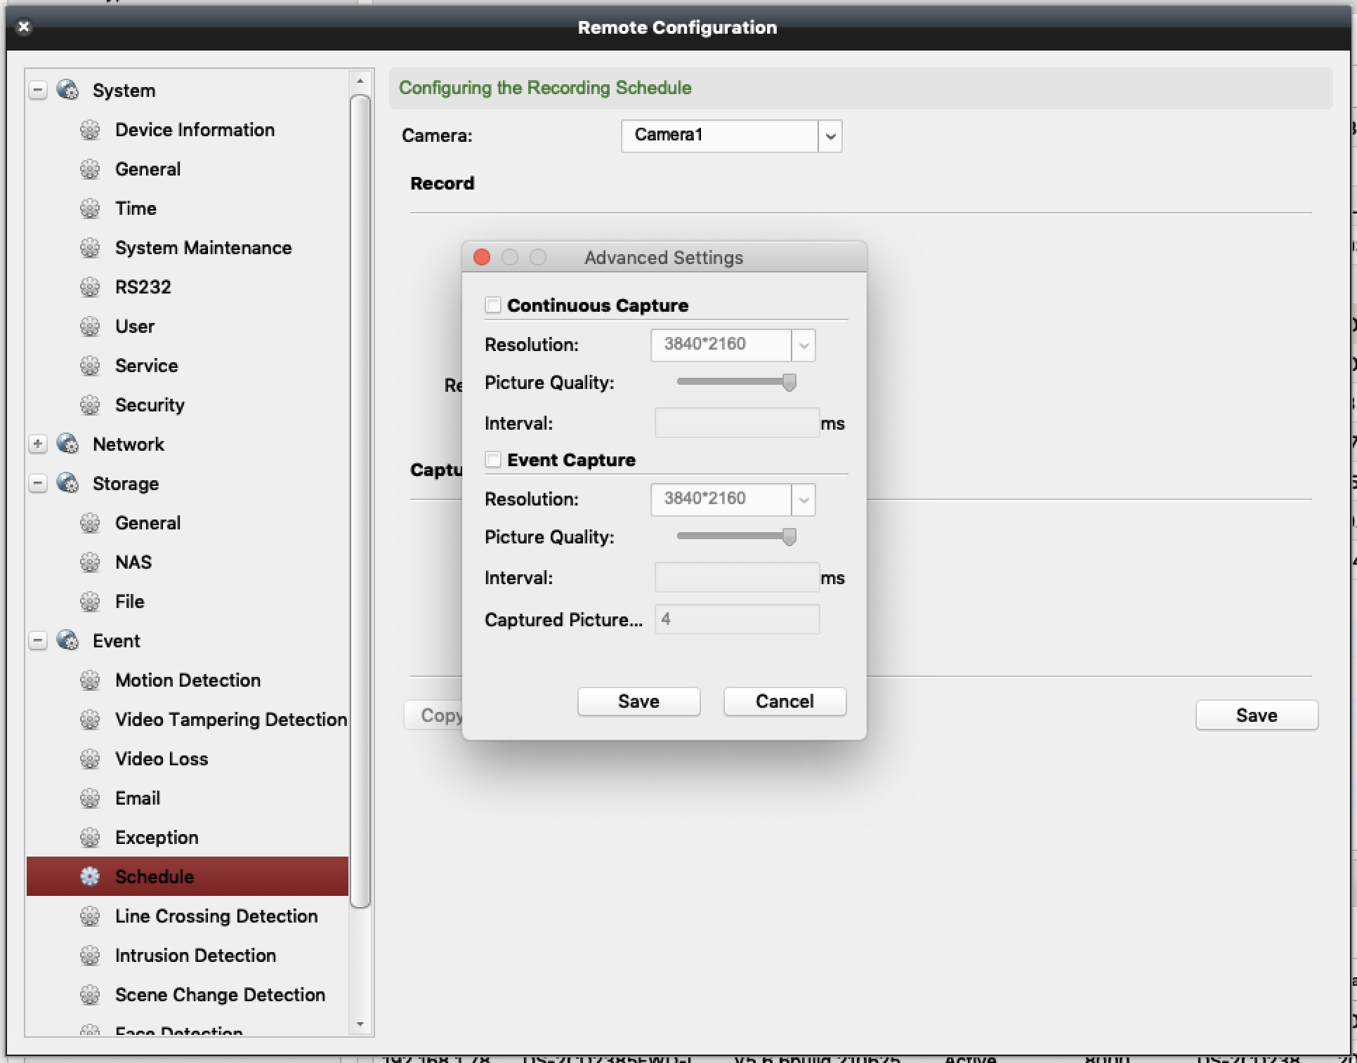Open the Motion Detection settings icon

tap(91, 680)
